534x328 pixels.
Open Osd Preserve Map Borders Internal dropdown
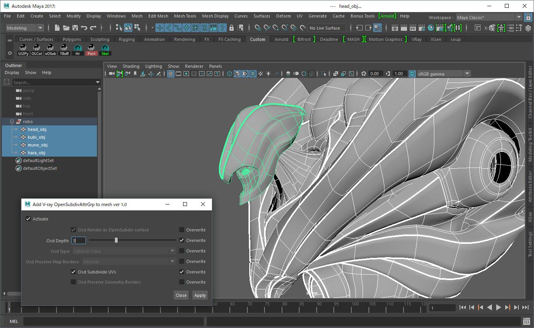click(x=129, y=262)
